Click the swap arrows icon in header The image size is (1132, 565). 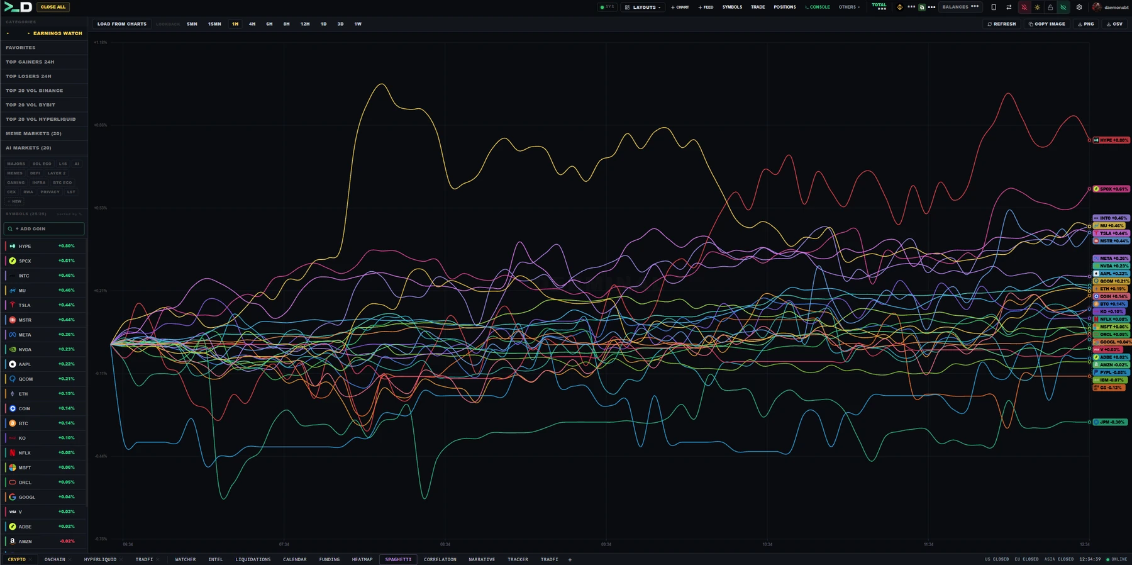click(x=1009, y=8)
